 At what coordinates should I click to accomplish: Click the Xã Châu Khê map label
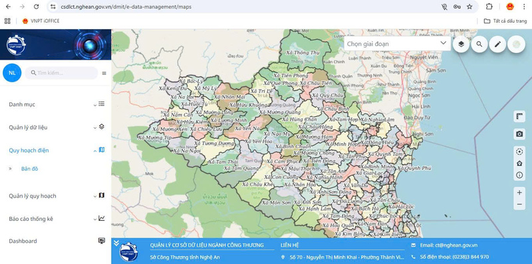[x=257, y=184]
